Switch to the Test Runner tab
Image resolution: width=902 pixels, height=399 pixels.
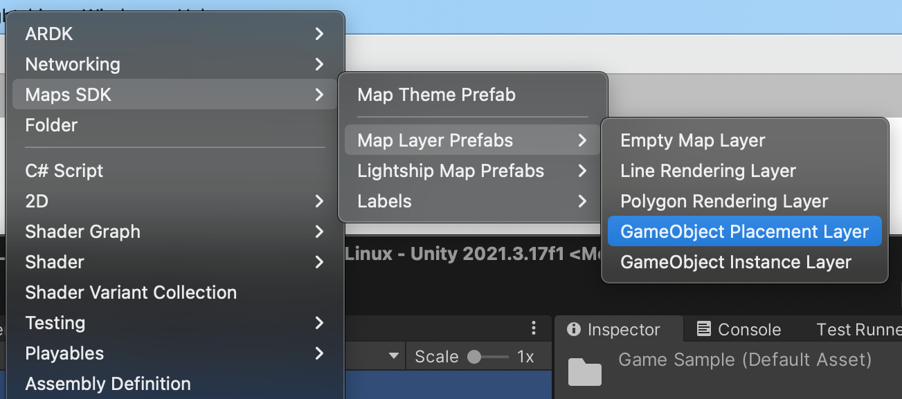(x=859, y=330)
